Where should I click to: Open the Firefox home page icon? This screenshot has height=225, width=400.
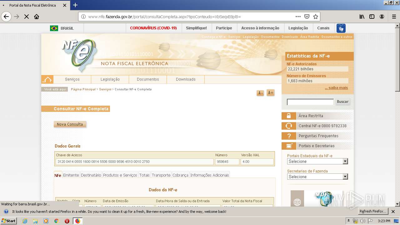point(37,17)
